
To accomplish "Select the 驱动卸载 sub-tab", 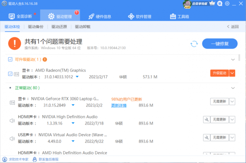I will [x=83, y=27].
